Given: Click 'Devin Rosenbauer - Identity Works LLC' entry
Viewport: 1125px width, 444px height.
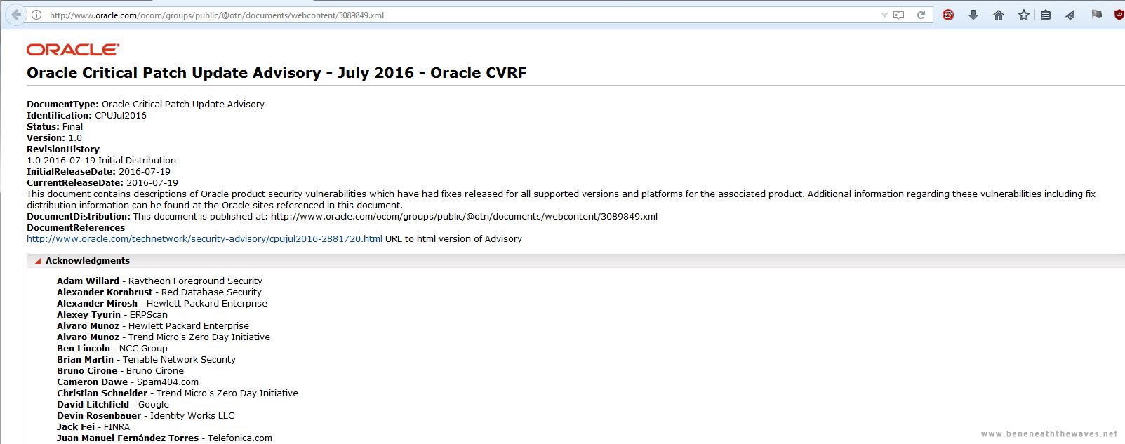Looking at the screenshot, I should click(x=145, y=415).
